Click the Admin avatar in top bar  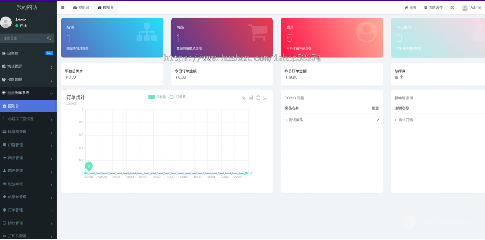point(464,8)
